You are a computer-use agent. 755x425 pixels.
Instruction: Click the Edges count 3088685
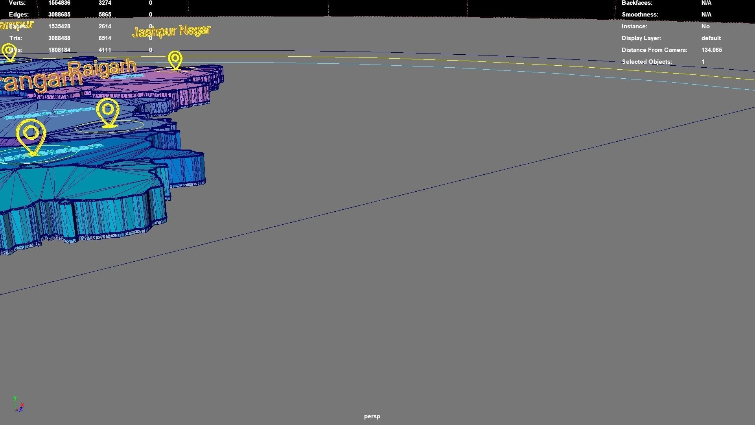[x=59, y=15]
